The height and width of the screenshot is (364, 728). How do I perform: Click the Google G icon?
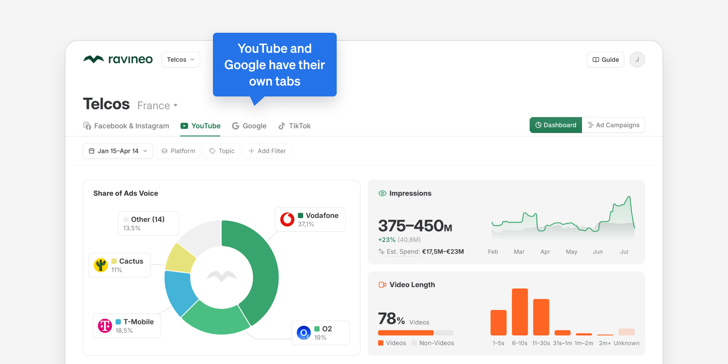[x=236, y=126]
